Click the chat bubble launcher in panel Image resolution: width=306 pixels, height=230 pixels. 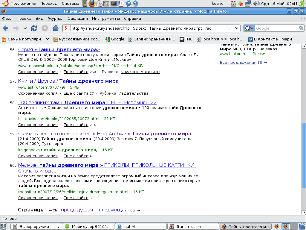coord(128,4)
